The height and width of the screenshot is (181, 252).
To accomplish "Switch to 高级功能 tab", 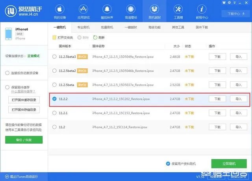I will (x=154, y=27).
